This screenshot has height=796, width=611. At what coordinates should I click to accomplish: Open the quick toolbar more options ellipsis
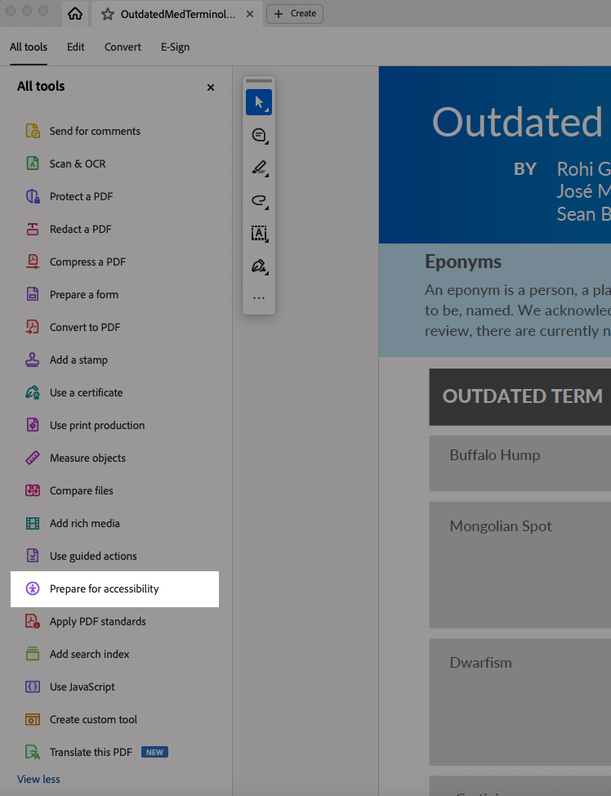pos(259,298)
